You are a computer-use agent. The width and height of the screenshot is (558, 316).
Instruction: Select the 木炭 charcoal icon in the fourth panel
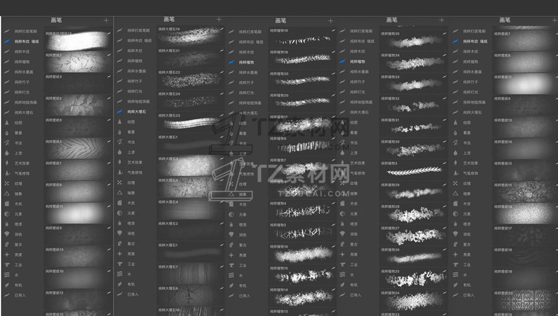(x=342, y=203)
